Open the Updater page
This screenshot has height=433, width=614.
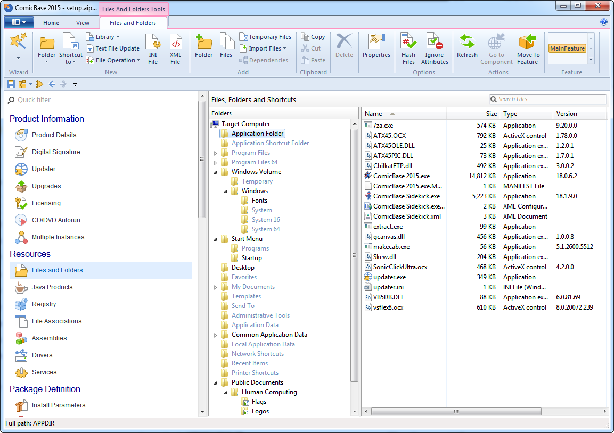[35, 169]
